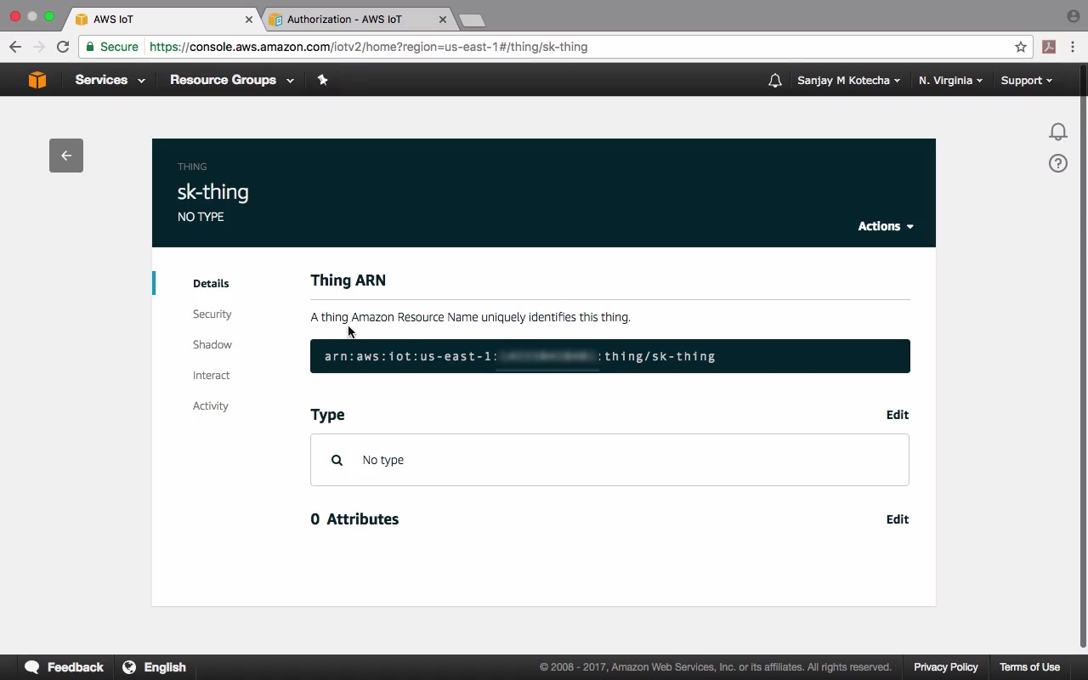Image resolution: width=1088 pixels, height=680 pixels.
Task: Open the help question mark icon
Action: (1057, 163)
